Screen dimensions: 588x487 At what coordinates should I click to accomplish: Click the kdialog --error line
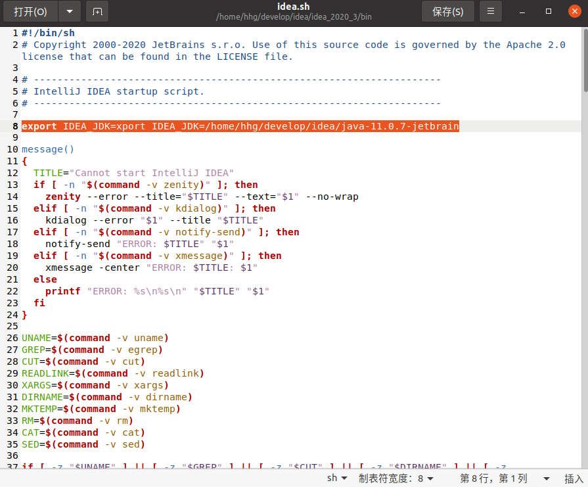[154, 220]
